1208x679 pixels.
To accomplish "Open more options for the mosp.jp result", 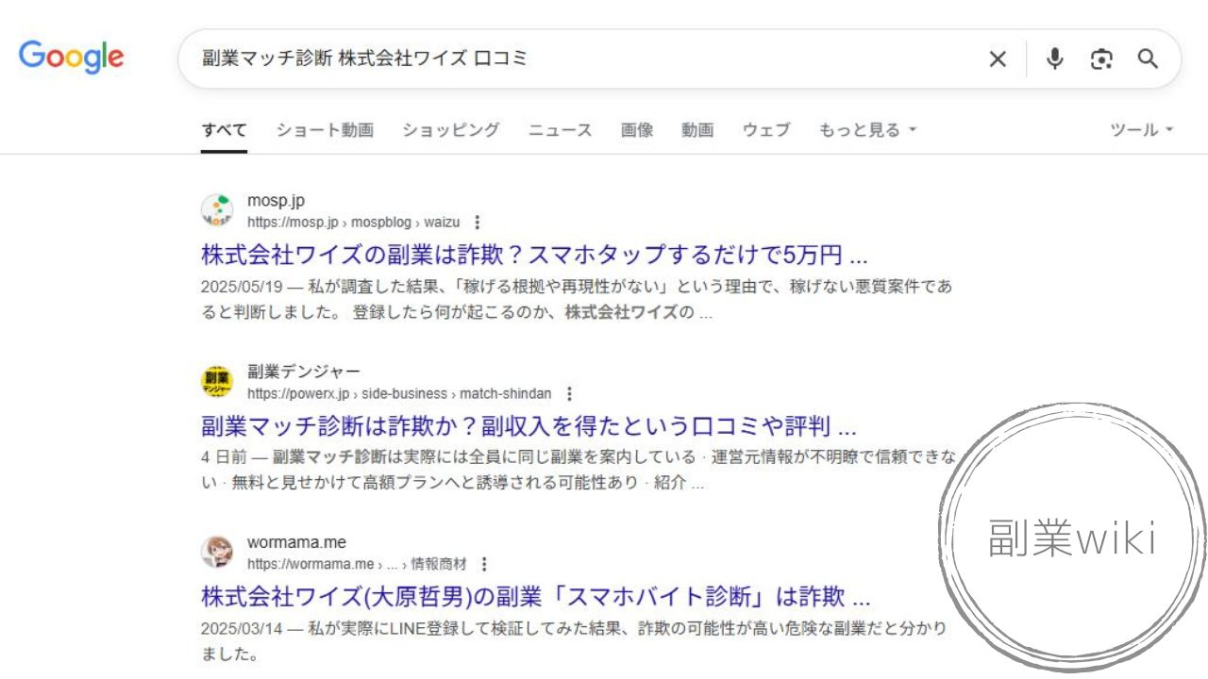I will pos(477,223).
